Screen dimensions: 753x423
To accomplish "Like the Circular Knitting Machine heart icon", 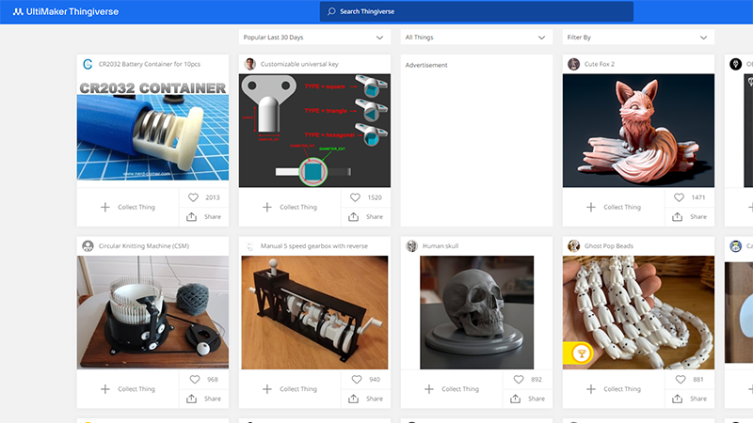I will coord(195,379).
